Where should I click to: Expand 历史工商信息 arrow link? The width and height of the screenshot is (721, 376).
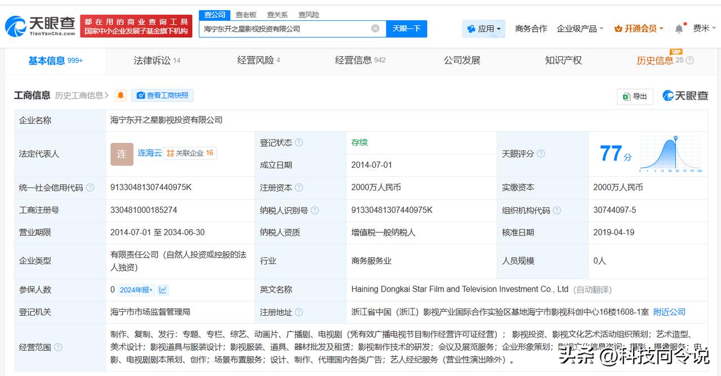82,96
